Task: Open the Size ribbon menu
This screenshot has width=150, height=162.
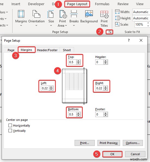Action: tap(51, 18)
